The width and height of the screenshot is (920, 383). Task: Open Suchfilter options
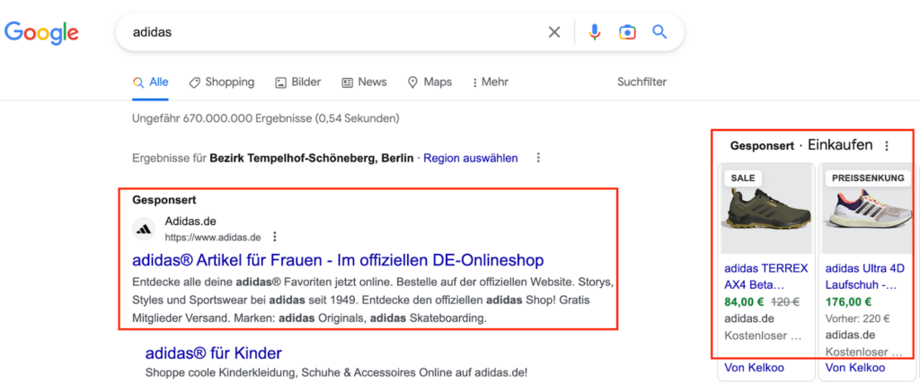641,82
